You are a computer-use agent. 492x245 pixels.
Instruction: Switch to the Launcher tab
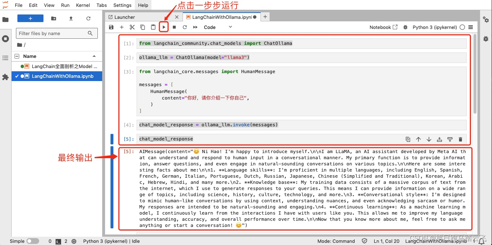pyautogui.click(x=124, y=17)
